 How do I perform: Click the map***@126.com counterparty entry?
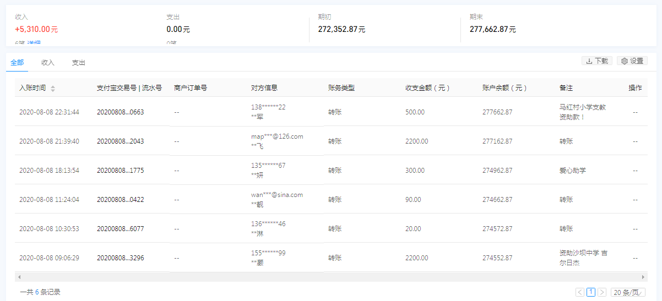(277, 136)
